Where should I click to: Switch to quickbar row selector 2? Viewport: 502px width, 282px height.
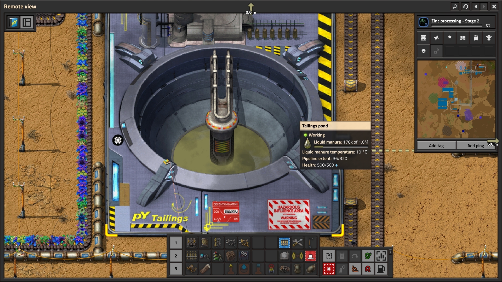pyautogui.click(x=176, y=256)
